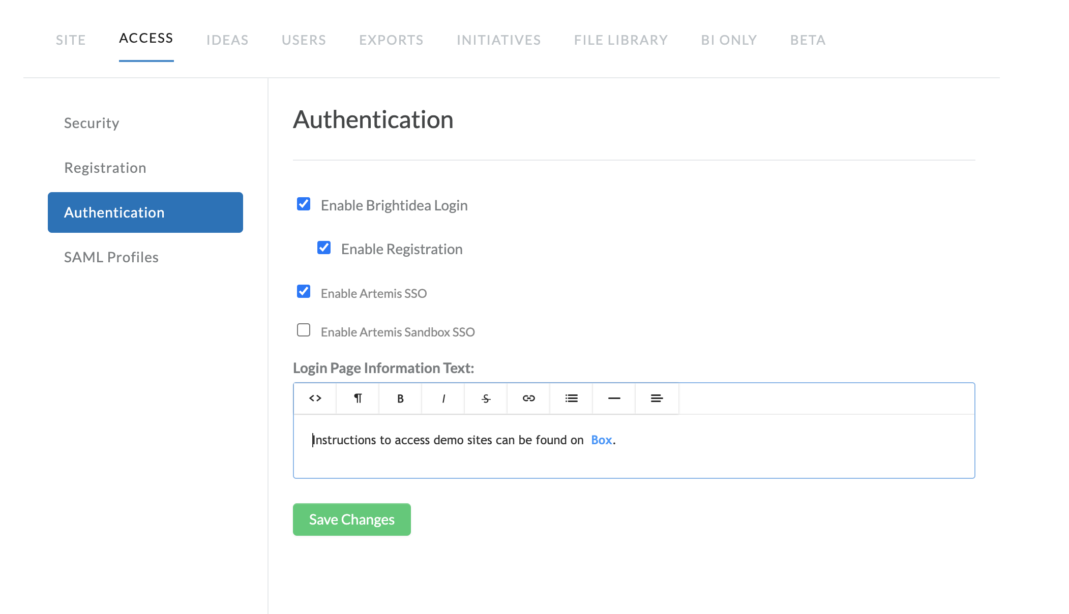
Task: Open text alignment tool in editor
Action: tap(657, 398)
